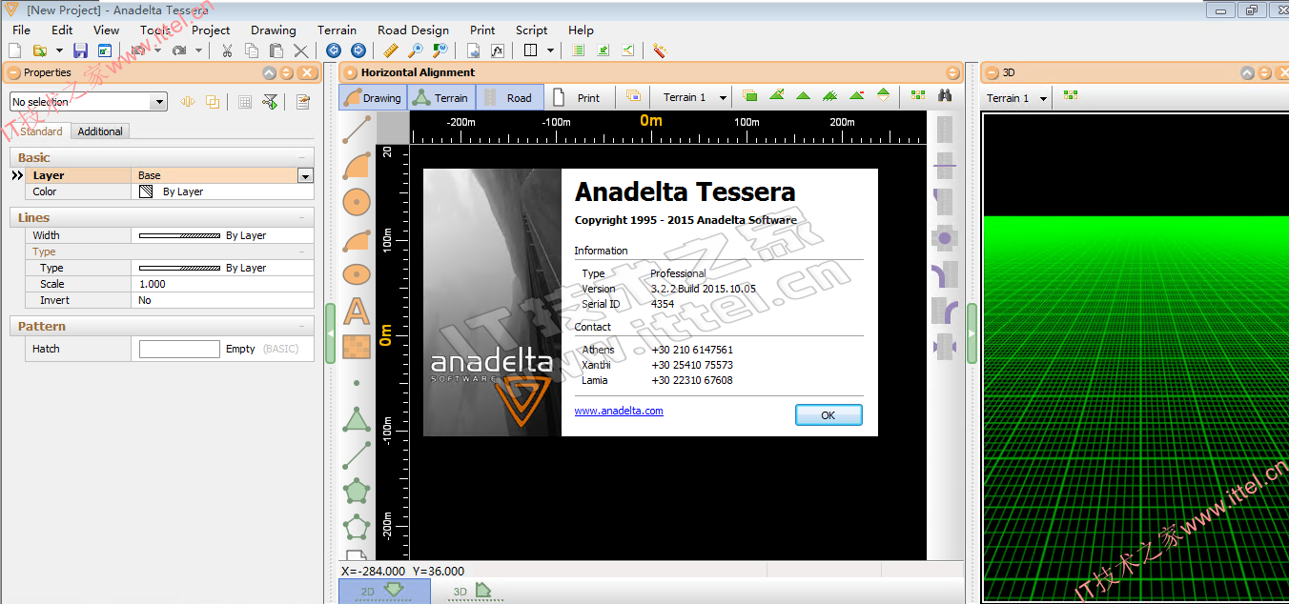Open the File menu

coord(22,30)
